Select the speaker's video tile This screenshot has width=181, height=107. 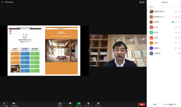(118, 51)
